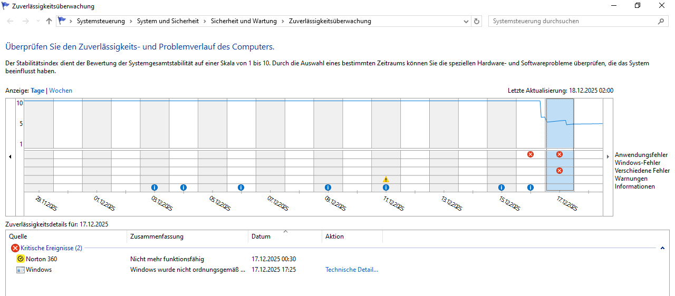
Task: Click the warning triangle on 11.12.2025
Action: tap(386, 179)
